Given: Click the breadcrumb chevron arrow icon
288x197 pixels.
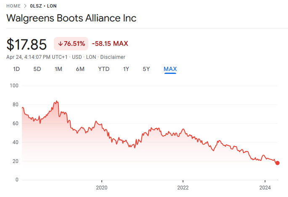Looking at the screenshot, I should (x=25, y=6).
